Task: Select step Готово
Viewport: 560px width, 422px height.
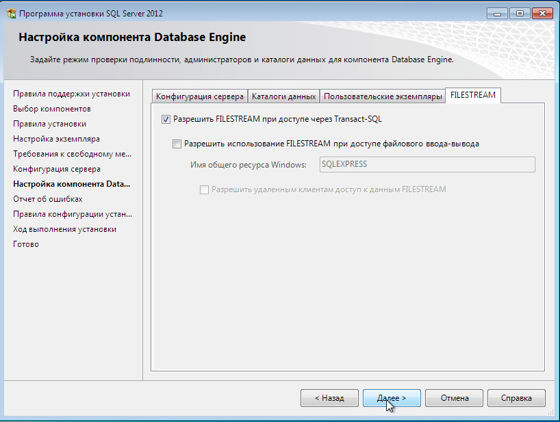Action: (x=26, y=244)
